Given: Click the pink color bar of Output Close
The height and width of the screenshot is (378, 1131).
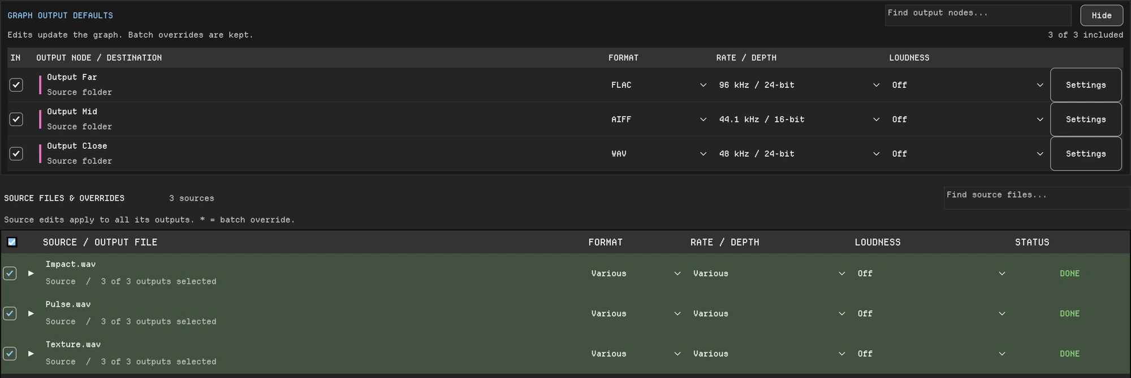Looking at the screenshot, I should click(40, 154).
